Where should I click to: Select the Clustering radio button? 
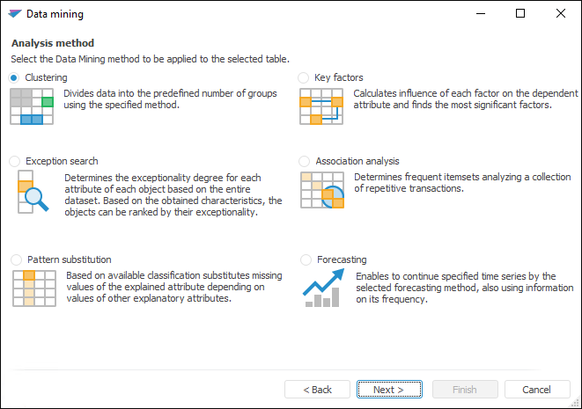click(14, 77)
